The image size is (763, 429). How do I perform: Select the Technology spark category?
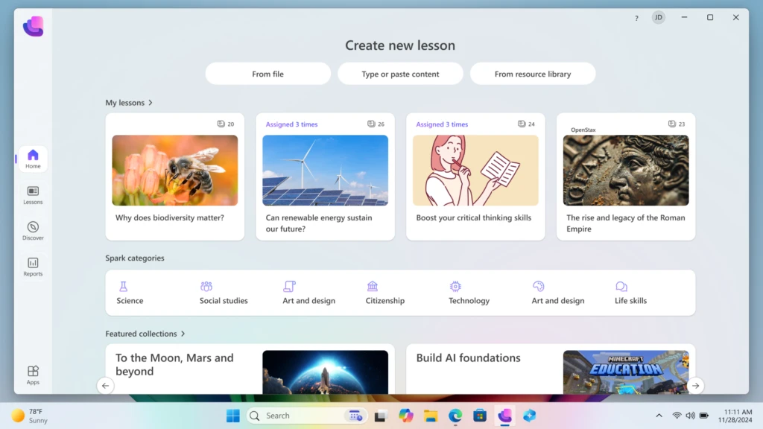coord(469,292)
